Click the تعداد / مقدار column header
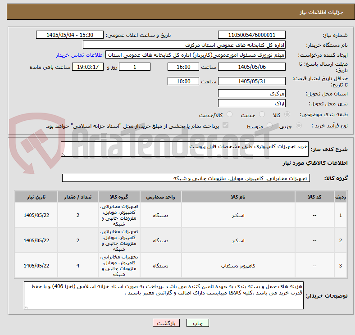The width and height of the screenshot is (355, 335). pyautogui.click(x=78, y=197)
